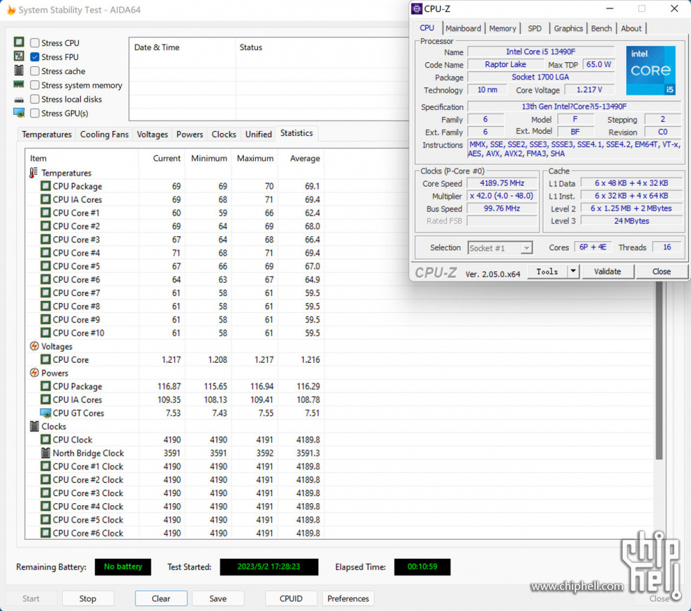691x611 pixels.
Task: Click the CPU Package temperature row icon
Action: point(45,186)
